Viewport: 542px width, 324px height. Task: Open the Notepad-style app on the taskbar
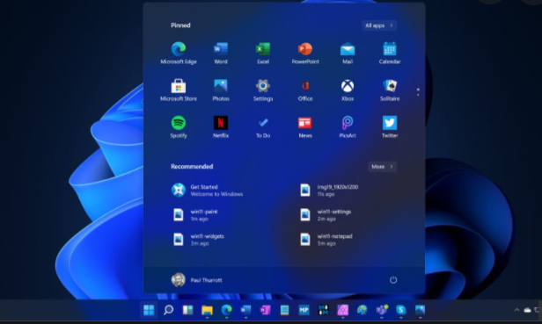[x=284, y=310]
